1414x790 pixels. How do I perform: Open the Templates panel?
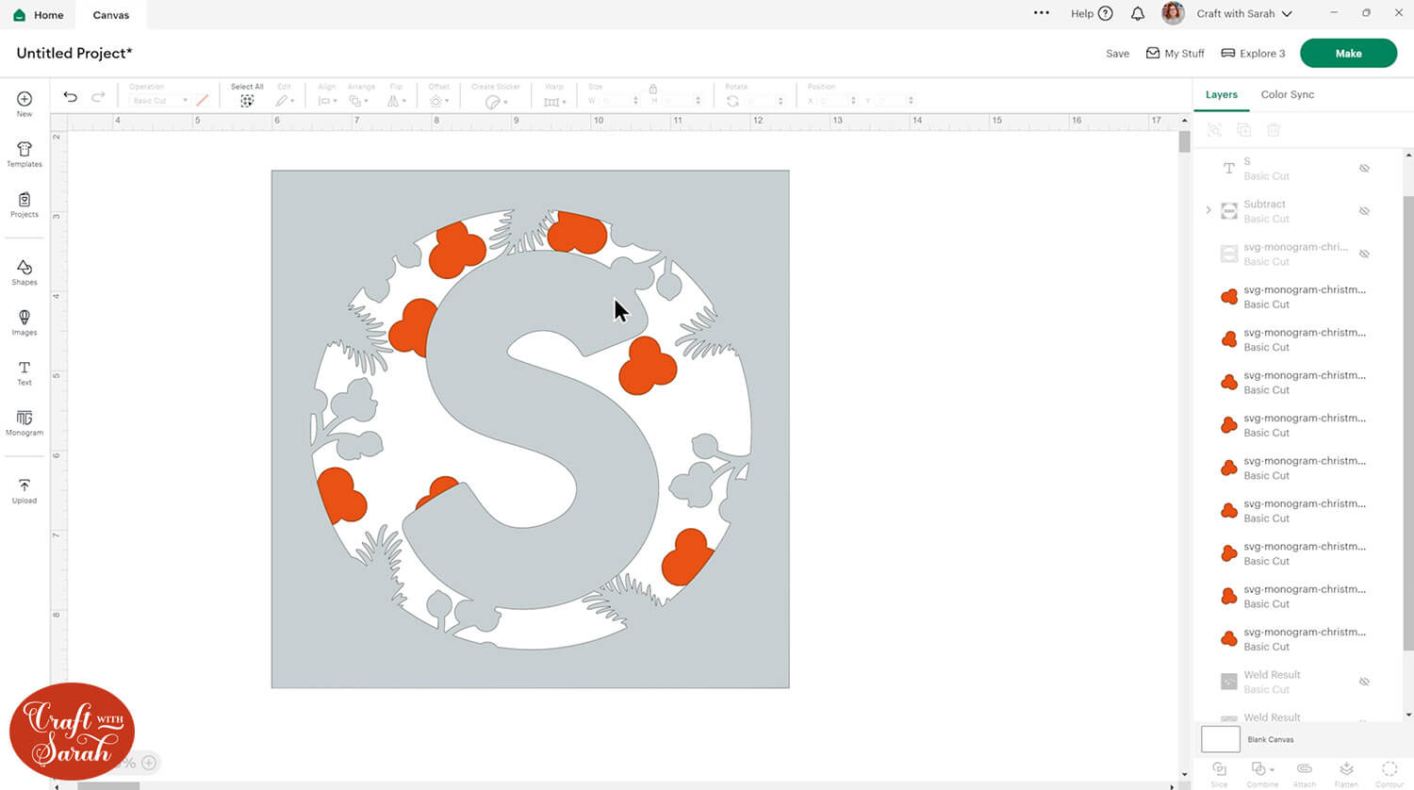(25, 154)
